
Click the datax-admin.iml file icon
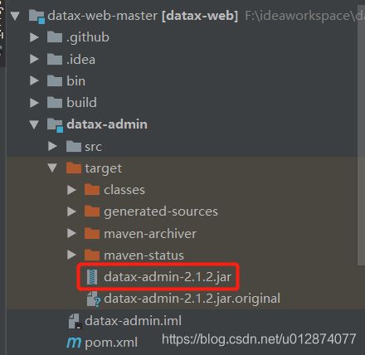pos(75,321)
